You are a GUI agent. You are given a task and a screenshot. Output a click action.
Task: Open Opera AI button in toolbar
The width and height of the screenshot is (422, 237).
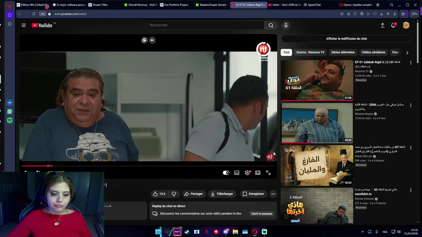pos(414,14)
